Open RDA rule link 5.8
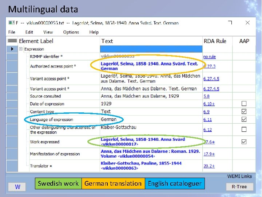Image resolution: width=262 pixels, height=197 pixels. click(206, 96)
